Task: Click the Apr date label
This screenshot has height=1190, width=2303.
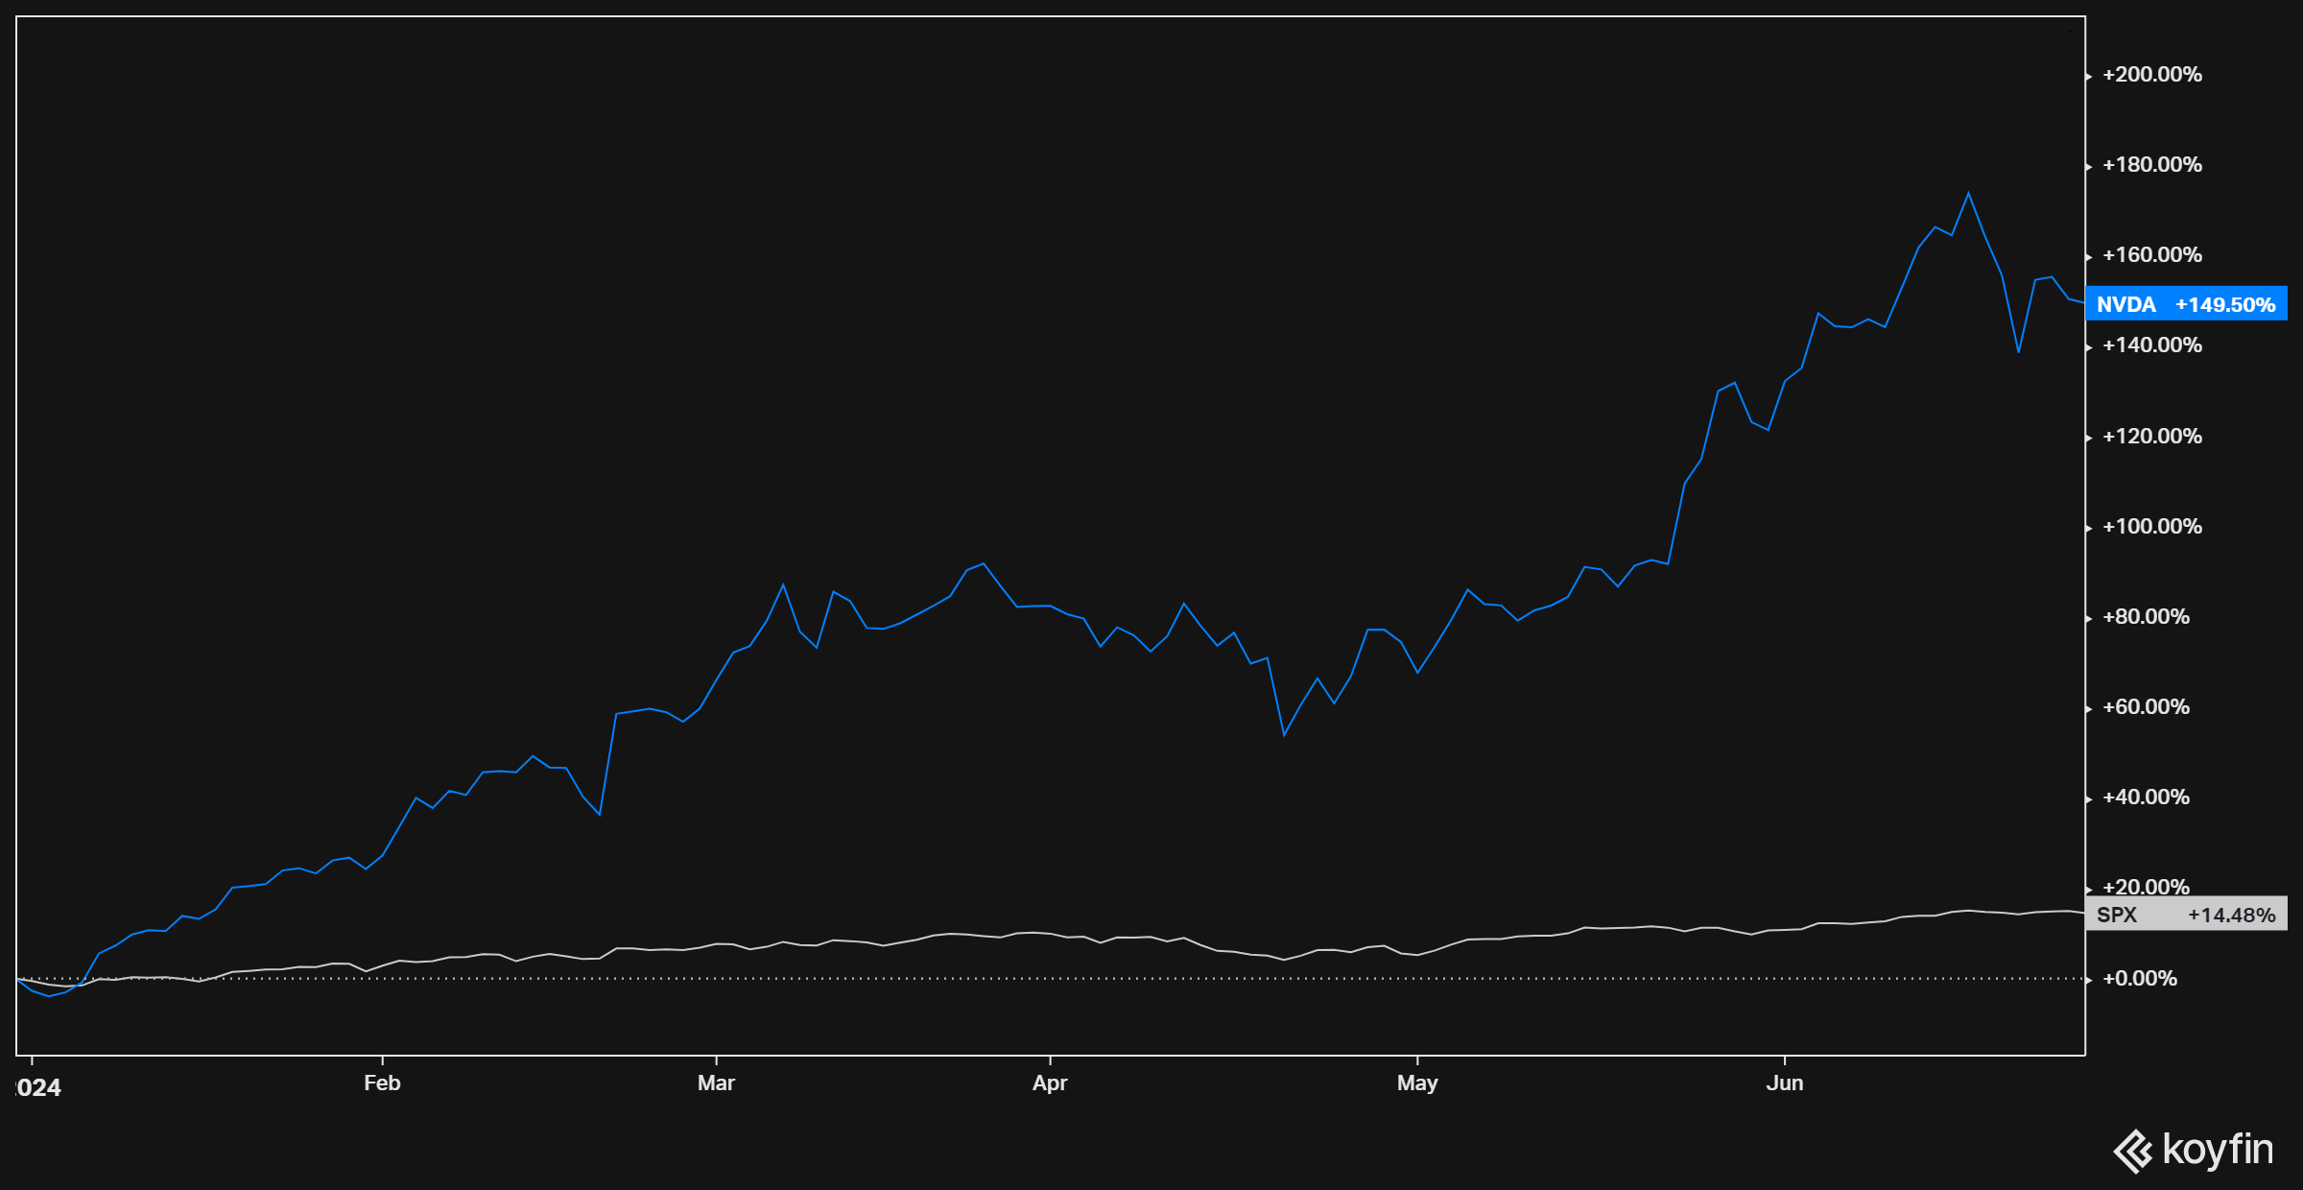Action: 1050,1083
